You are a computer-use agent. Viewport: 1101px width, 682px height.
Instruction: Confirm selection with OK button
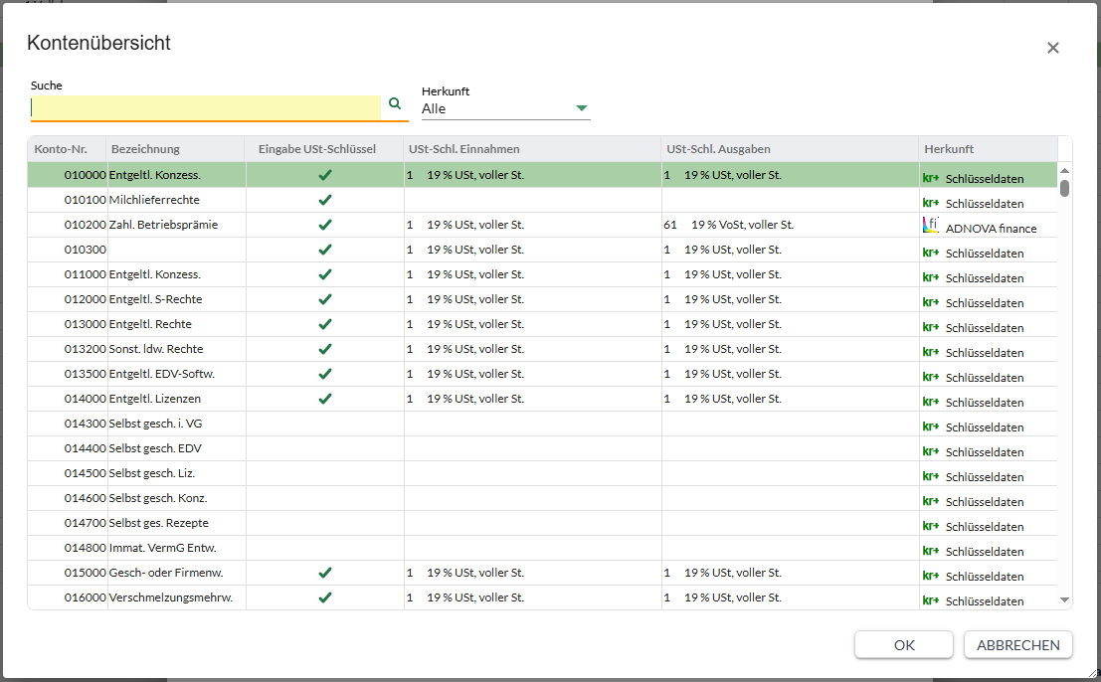pyautogui.click(x=904, y=645)
